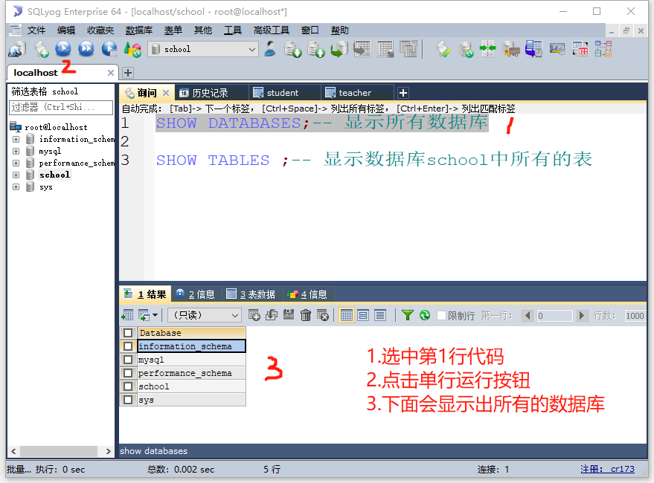This screenshot has width=654, height=483.
Task: Close the 询问 query tab
Action: click(166, 93)
